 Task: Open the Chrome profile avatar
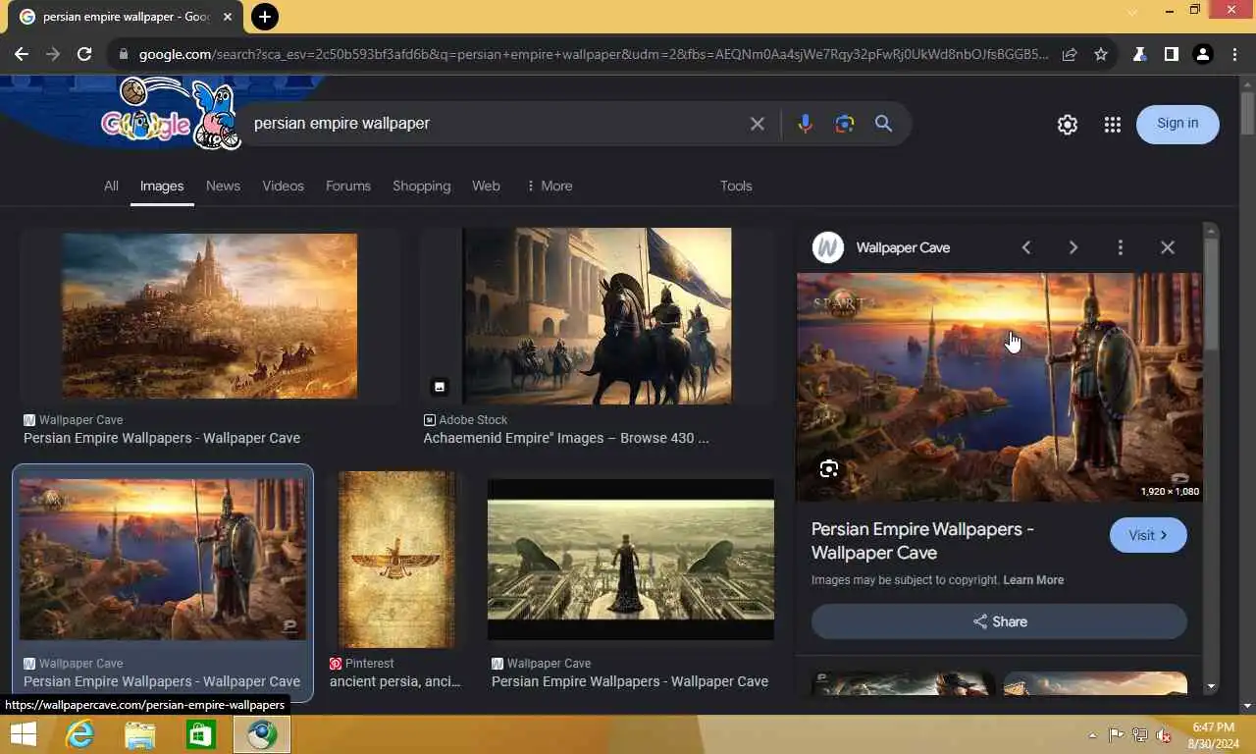1203,55
